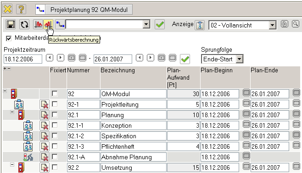Shift project end date back with left arrow
Viewport: 302px width, 173px height.
(140, 58)
